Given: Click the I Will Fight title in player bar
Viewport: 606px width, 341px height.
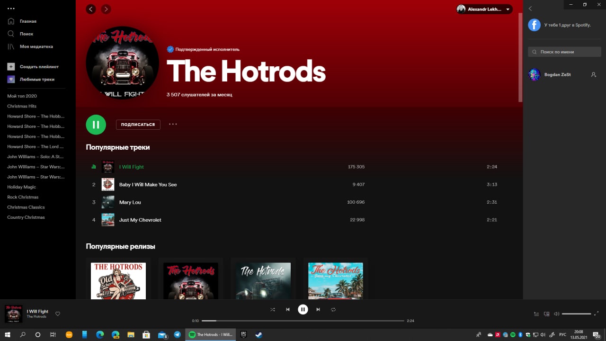Looking at the screenshot, I should (37, 311).
